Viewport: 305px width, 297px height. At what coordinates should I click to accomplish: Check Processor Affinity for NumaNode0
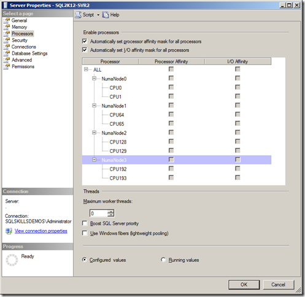171,79
